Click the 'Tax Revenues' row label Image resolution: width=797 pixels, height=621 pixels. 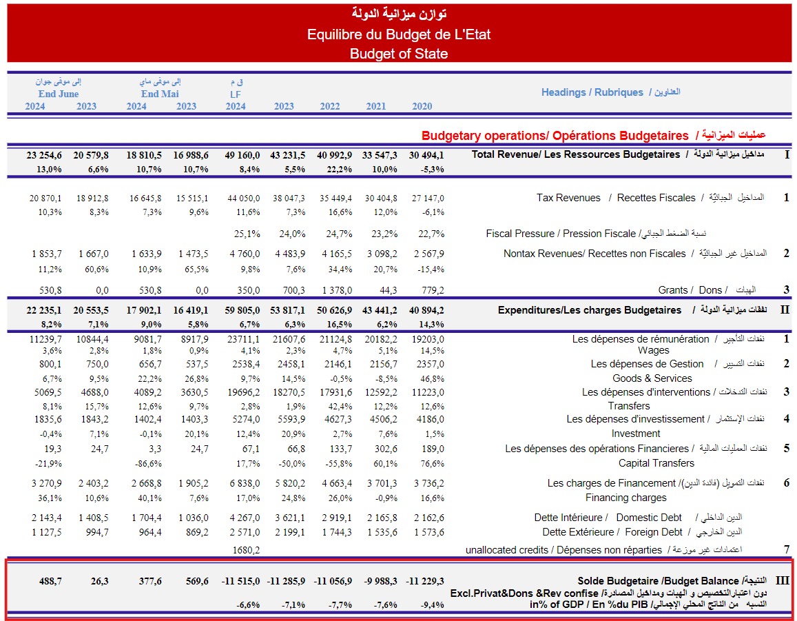click(x=568, y=198)
